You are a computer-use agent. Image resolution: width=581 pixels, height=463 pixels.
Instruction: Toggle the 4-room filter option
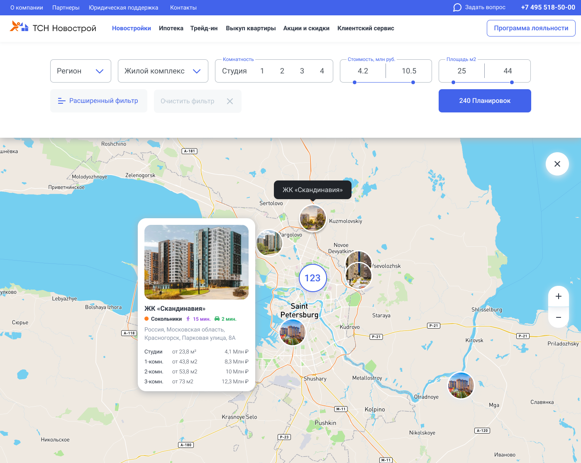(x=322, y=71)
